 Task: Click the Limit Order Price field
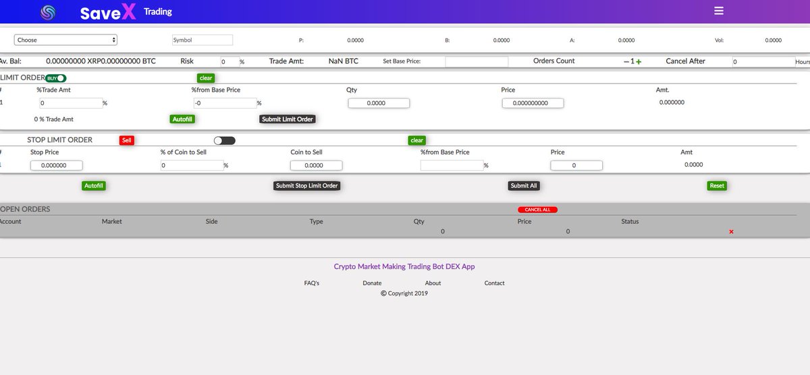(x=533, y=103)
